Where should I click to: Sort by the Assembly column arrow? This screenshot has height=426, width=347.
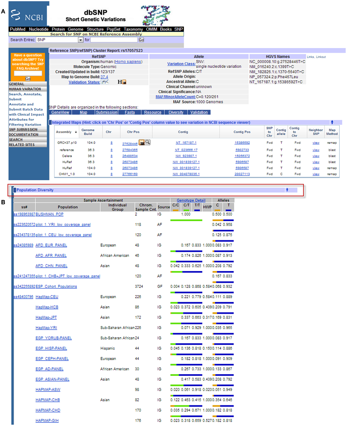click(76, 132)
